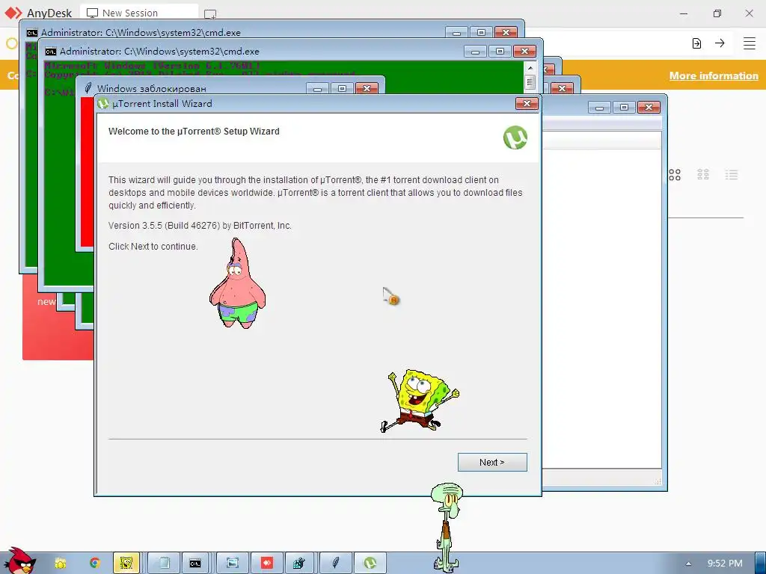Image resolution: width=766 pixels, height=574 pixels.
Task: Click the AnyDesk connect arrow icon
Action: (x=720, y=43)
